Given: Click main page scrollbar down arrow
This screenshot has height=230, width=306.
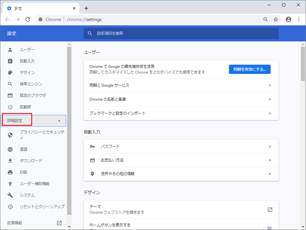Looking at the screenshot, I should [x=303, y=227].
